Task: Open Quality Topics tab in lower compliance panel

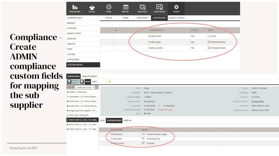Action: [90, 76]
